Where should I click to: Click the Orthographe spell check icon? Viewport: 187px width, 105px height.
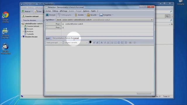pyautogui.click(x=59, y=15)
